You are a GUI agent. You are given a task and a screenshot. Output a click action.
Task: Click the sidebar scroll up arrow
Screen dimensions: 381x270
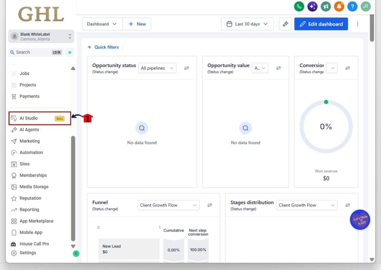(73, 69)
